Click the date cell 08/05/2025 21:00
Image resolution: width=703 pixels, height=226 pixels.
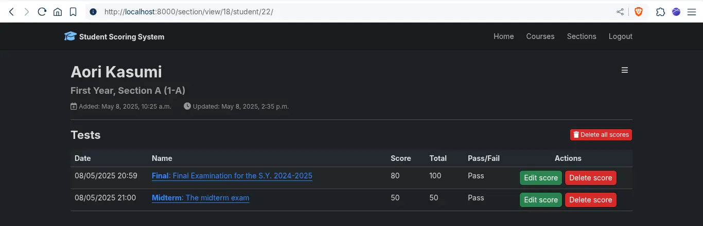click(106, 198)
